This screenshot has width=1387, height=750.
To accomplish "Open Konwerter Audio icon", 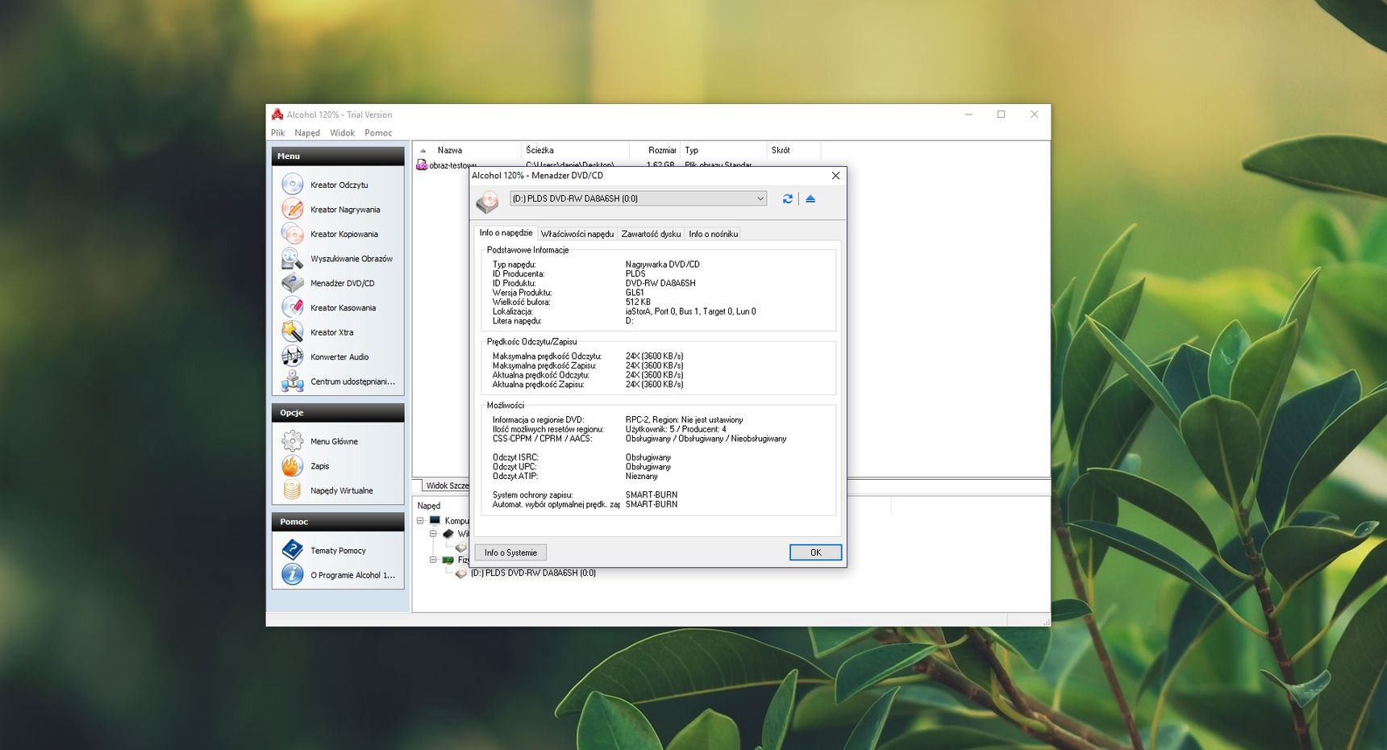I will (292, 356).
